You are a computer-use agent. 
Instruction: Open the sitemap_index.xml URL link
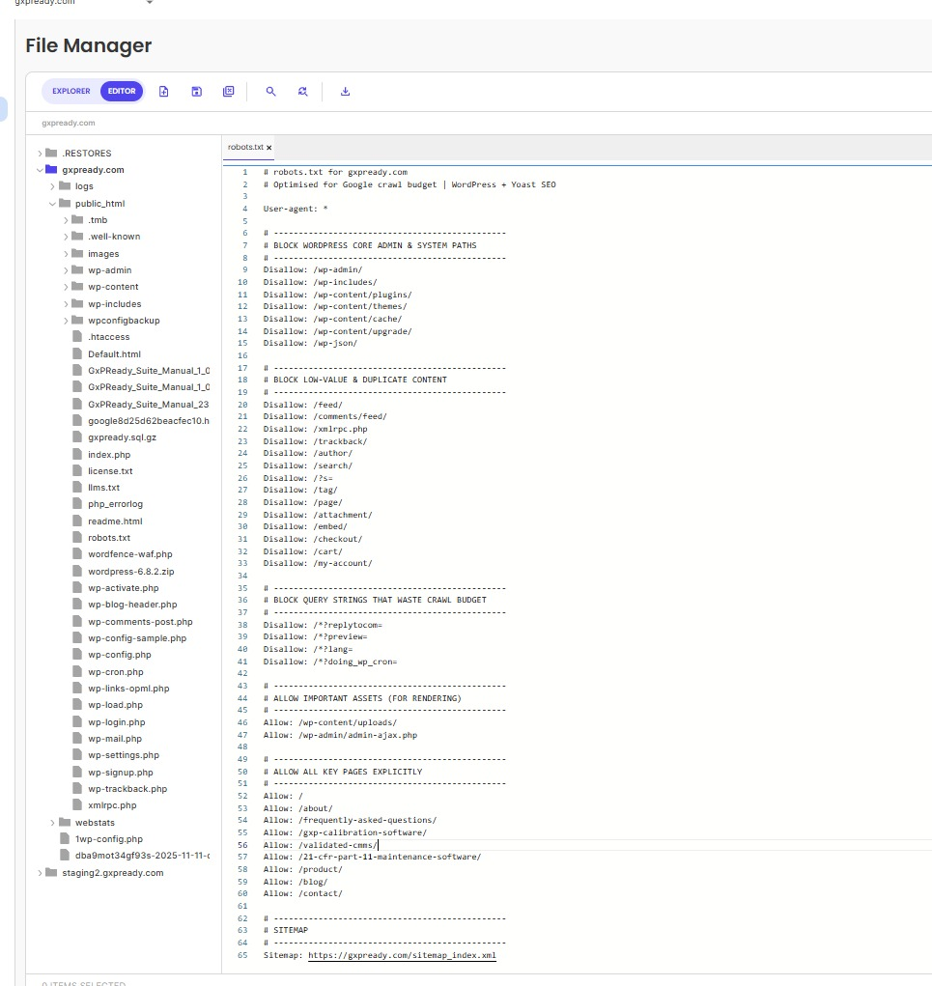click(402, 955)
